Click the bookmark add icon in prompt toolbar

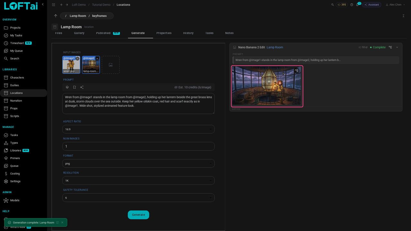click(x=74, y=87)
